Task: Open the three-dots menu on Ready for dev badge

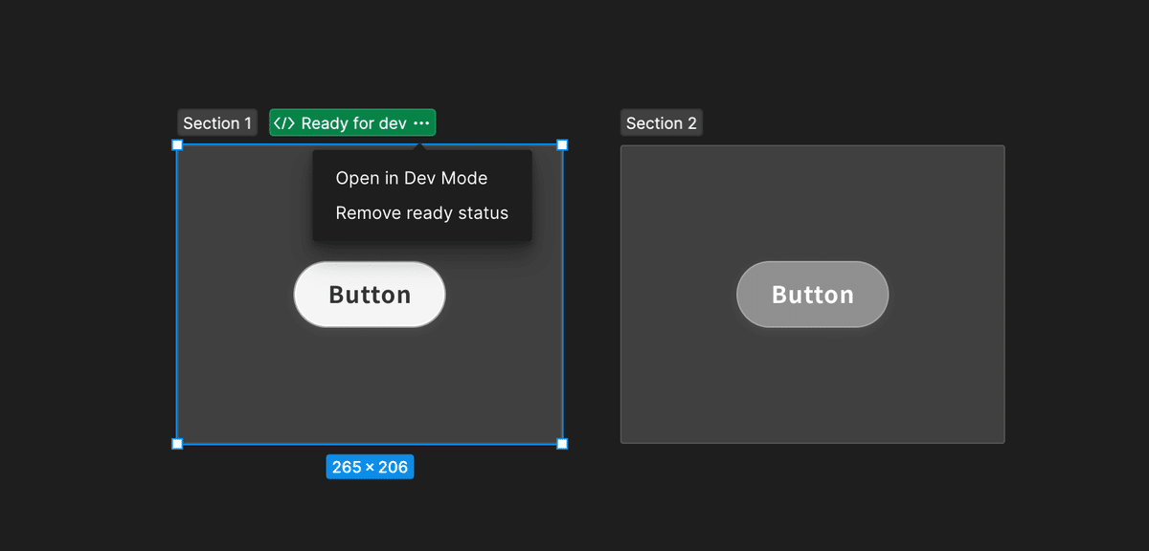Action: (421, 123)
